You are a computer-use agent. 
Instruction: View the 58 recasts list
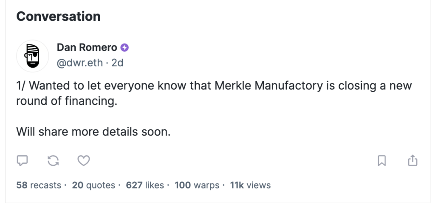coord(39,185)
